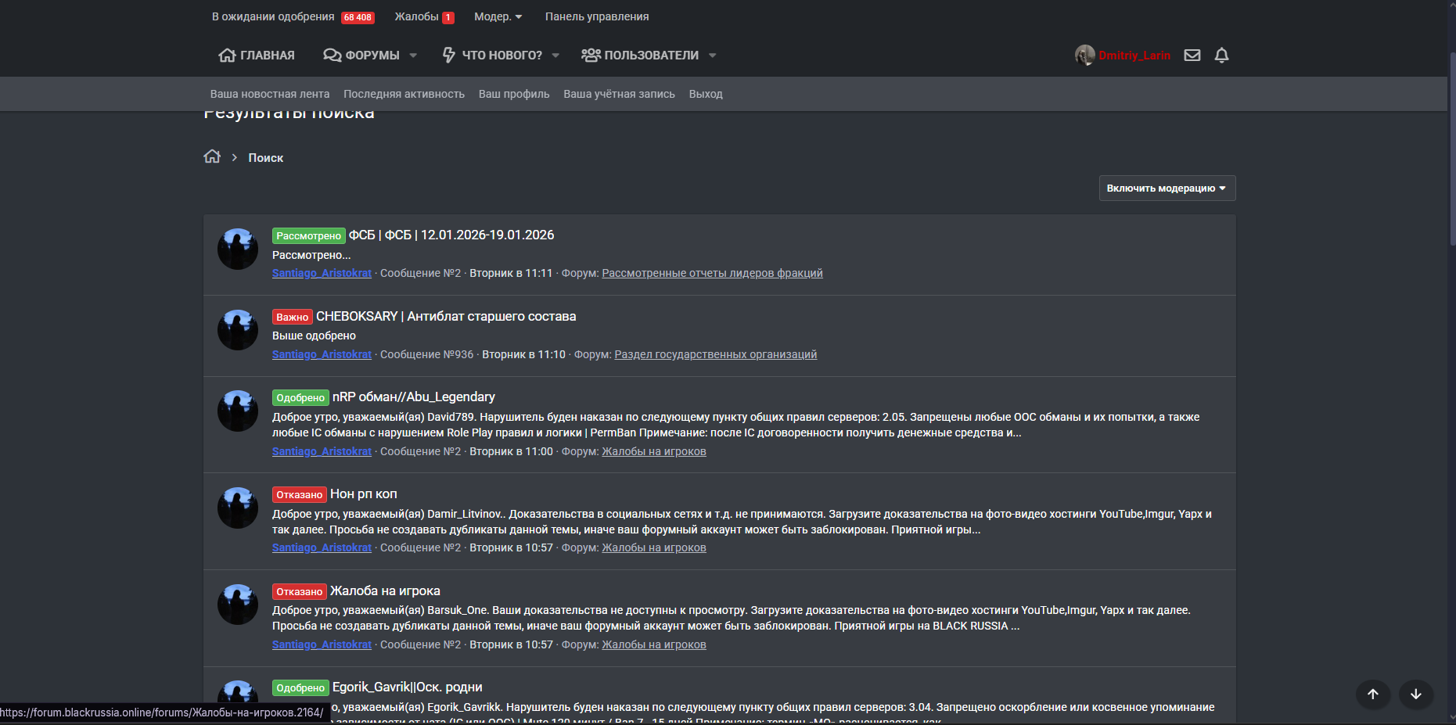Image resolution: width=1456 pixels, height=725 pixels.
Task: Select text 'Вторник в 11:11'
Action: point(511,273)
